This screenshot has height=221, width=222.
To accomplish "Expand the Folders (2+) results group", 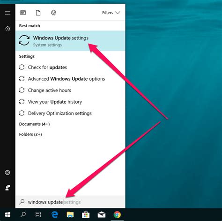I will click(30, 134).
